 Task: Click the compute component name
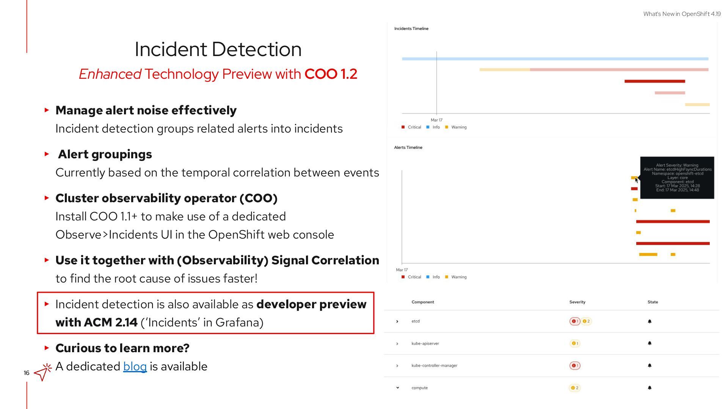(419, 388)
